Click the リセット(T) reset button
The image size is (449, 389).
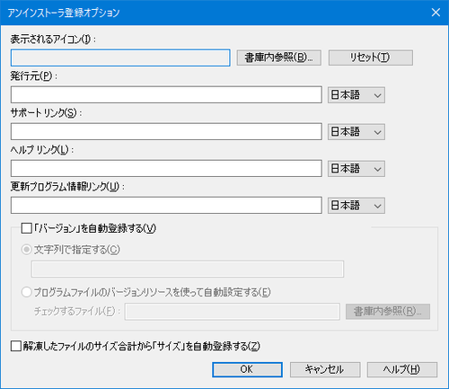click(371, 57)
